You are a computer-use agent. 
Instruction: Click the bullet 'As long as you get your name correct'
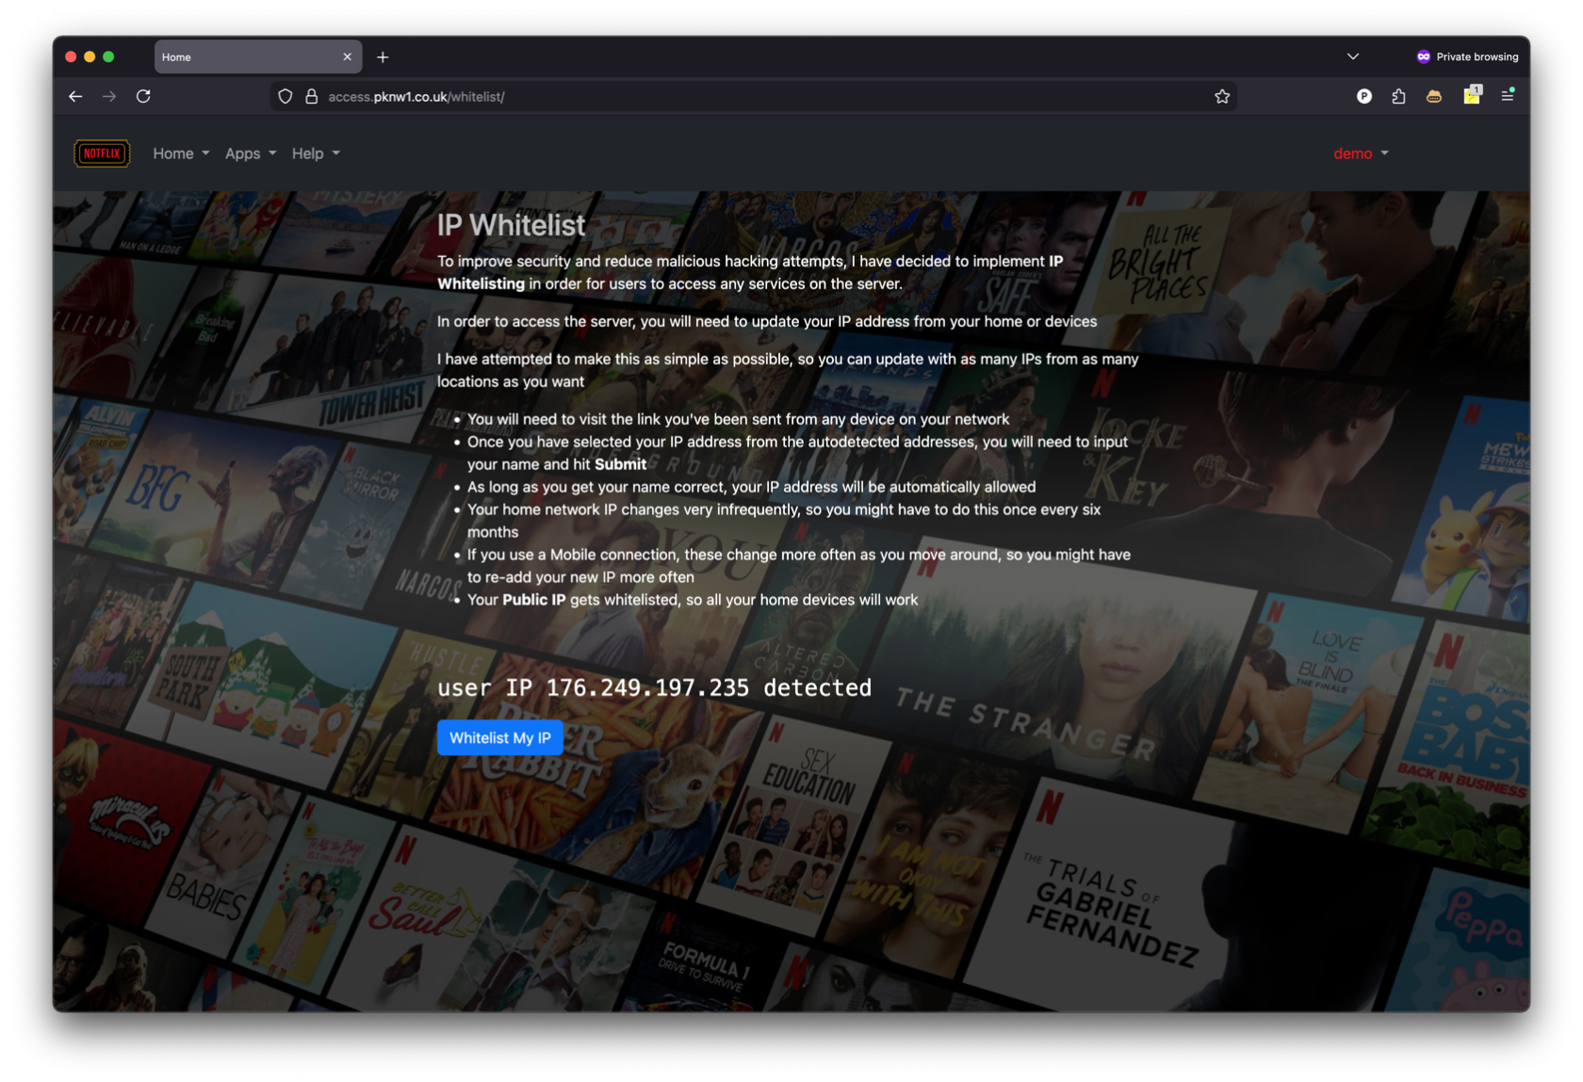751,487
